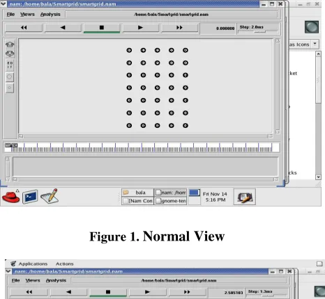Open the 'as Icons' dropdown in background window
Viewport: 325px width, 299px height.
pos(315,44)
